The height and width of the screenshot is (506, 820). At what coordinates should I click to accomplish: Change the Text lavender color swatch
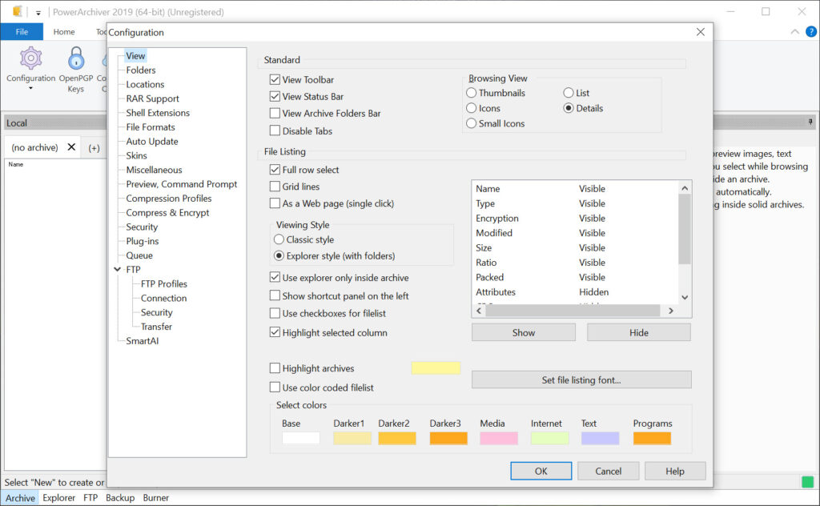coord(600,438)
